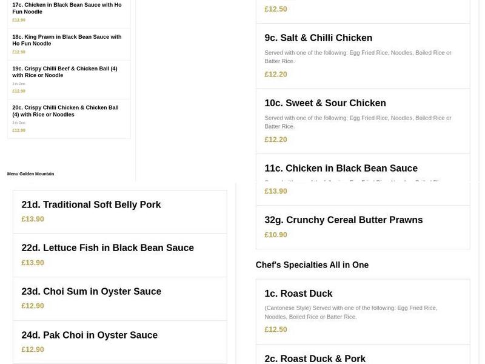Click the £12.50 price under Roast Duck

point(274,329)
